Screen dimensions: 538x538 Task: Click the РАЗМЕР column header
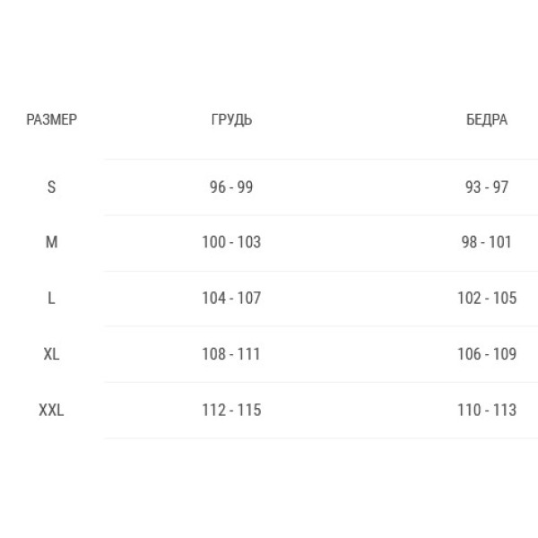52,119
